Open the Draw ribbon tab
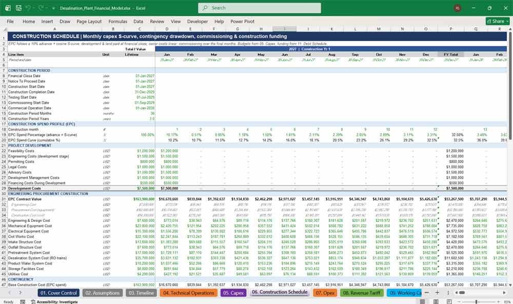The width and height of the screenshot is (513, 304). click(65, 21)
